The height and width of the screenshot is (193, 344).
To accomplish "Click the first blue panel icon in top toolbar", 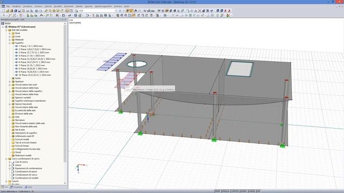I will pyautogui.click(x=218, y=11).
